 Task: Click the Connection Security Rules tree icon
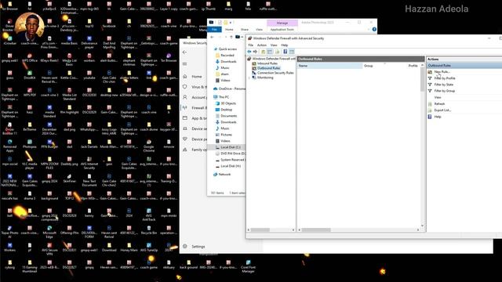tap(254, 73)
